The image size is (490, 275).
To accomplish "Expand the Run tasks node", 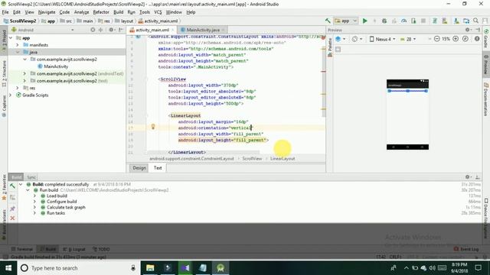I will pyautogui.click(x=34, y=213).
